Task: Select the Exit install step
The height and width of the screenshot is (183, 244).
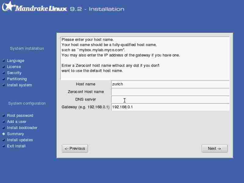Action: pos(16,146)
